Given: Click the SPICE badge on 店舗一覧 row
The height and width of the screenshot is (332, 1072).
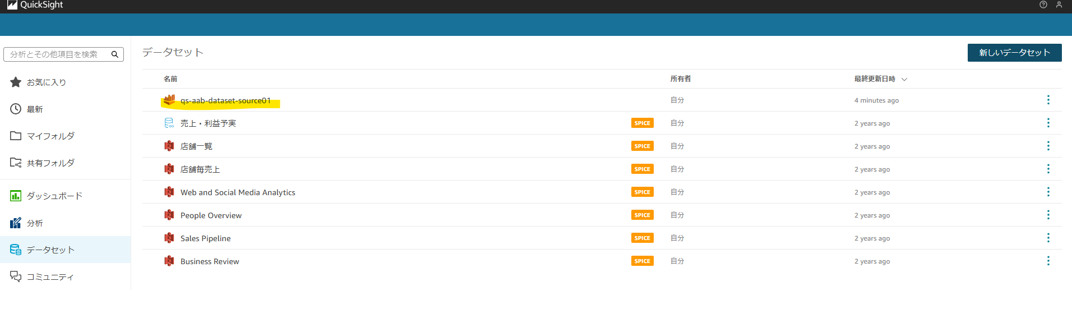Looking at the screenshot, I should coord(643,146).
